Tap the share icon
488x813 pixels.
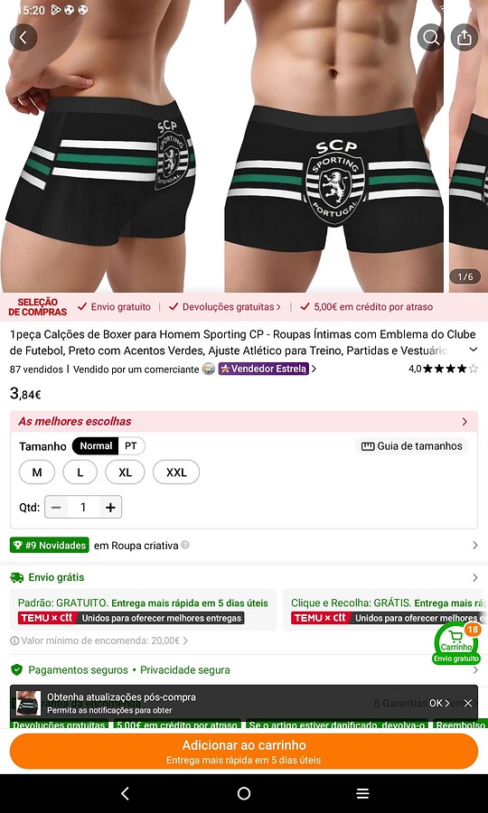click(465, 37)
